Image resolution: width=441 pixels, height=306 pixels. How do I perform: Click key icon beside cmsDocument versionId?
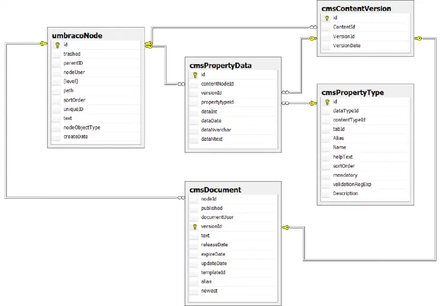pyautogui.click(x=195, y=226)
